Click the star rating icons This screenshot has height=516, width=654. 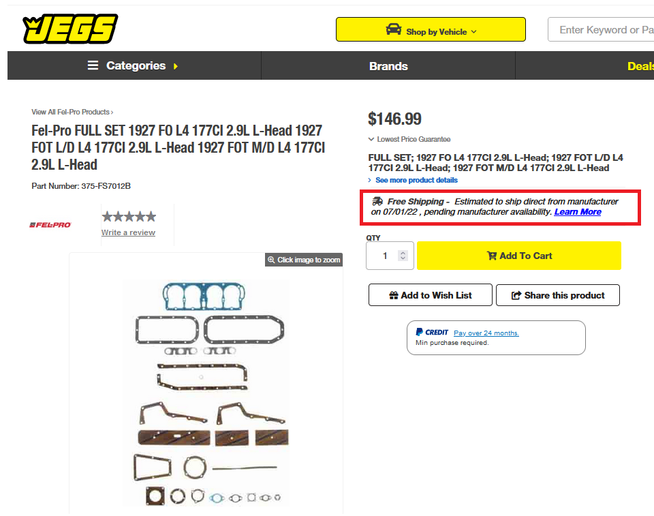click(129, 217)
